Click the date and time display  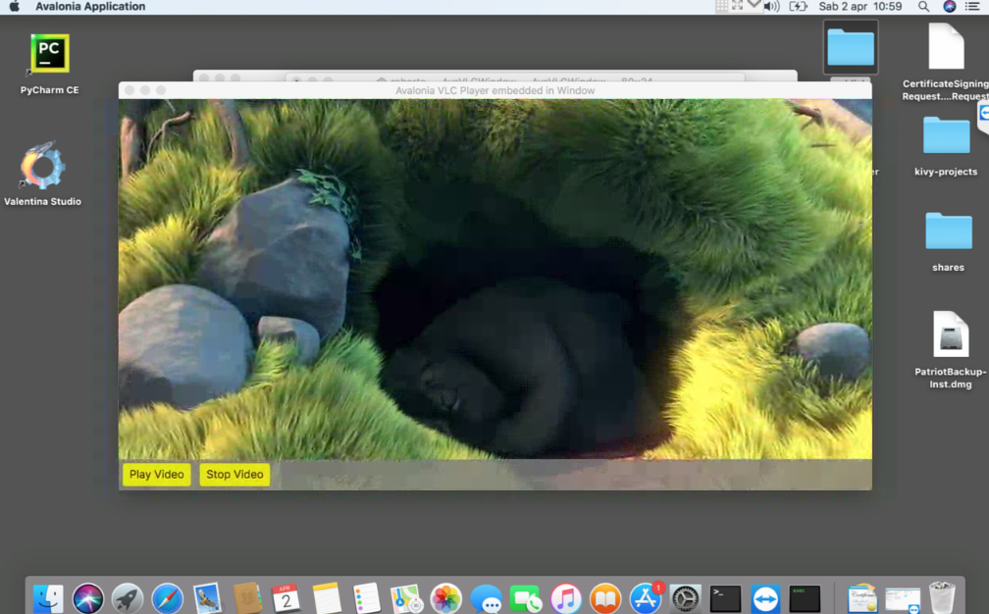[x=860, y=6]
